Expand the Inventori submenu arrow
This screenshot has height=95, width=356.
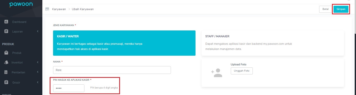pyautogui.click(x=38, y=62)
